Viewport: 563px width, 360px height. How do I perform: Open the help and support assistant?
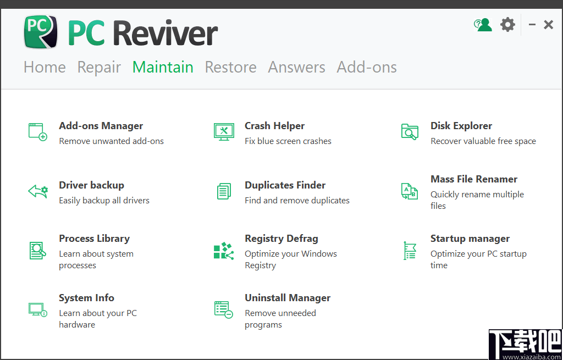tap(483, 24)
